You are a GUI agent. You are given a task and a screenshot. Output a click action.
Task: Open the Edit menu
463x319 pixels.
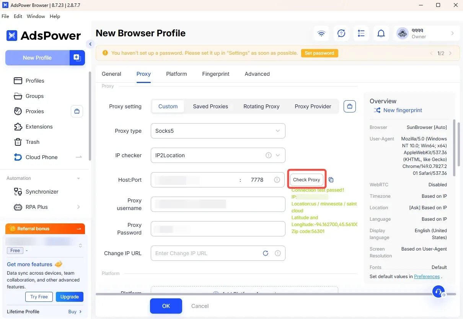18,16
